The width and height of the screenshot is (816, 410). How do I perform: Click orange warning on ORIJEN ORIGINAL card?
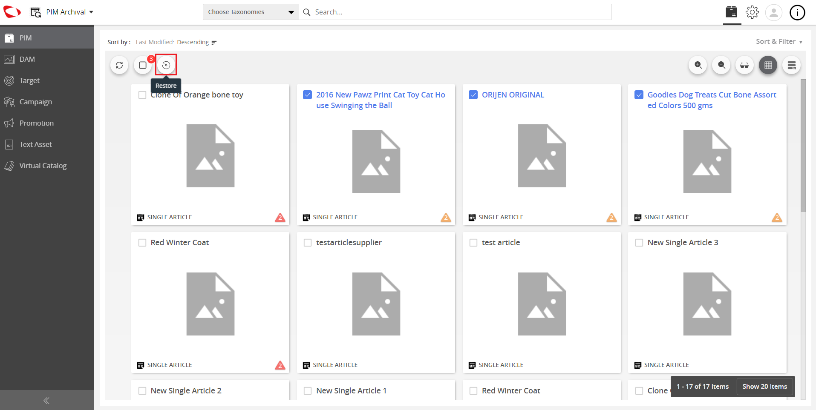(x=611, y=218)
